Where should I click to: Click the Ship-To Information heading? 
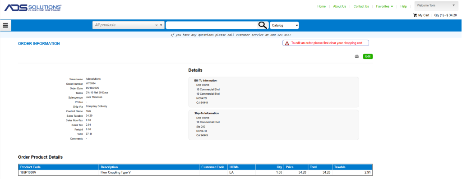pyautogui.click(x=207, y=113)
